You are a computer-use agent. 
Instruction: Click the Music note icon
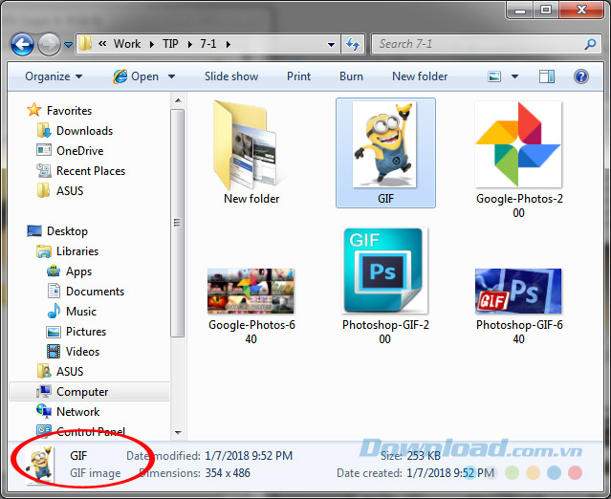(54, 311)
